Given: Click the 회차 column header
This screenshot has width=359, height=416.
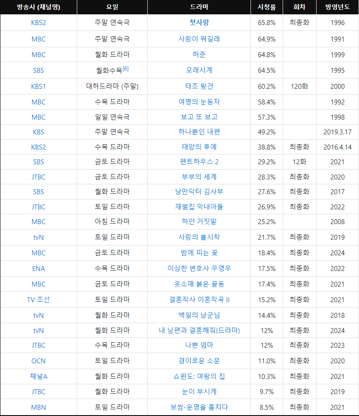Looking at the screenshot, I should click(x=300, y=7).
